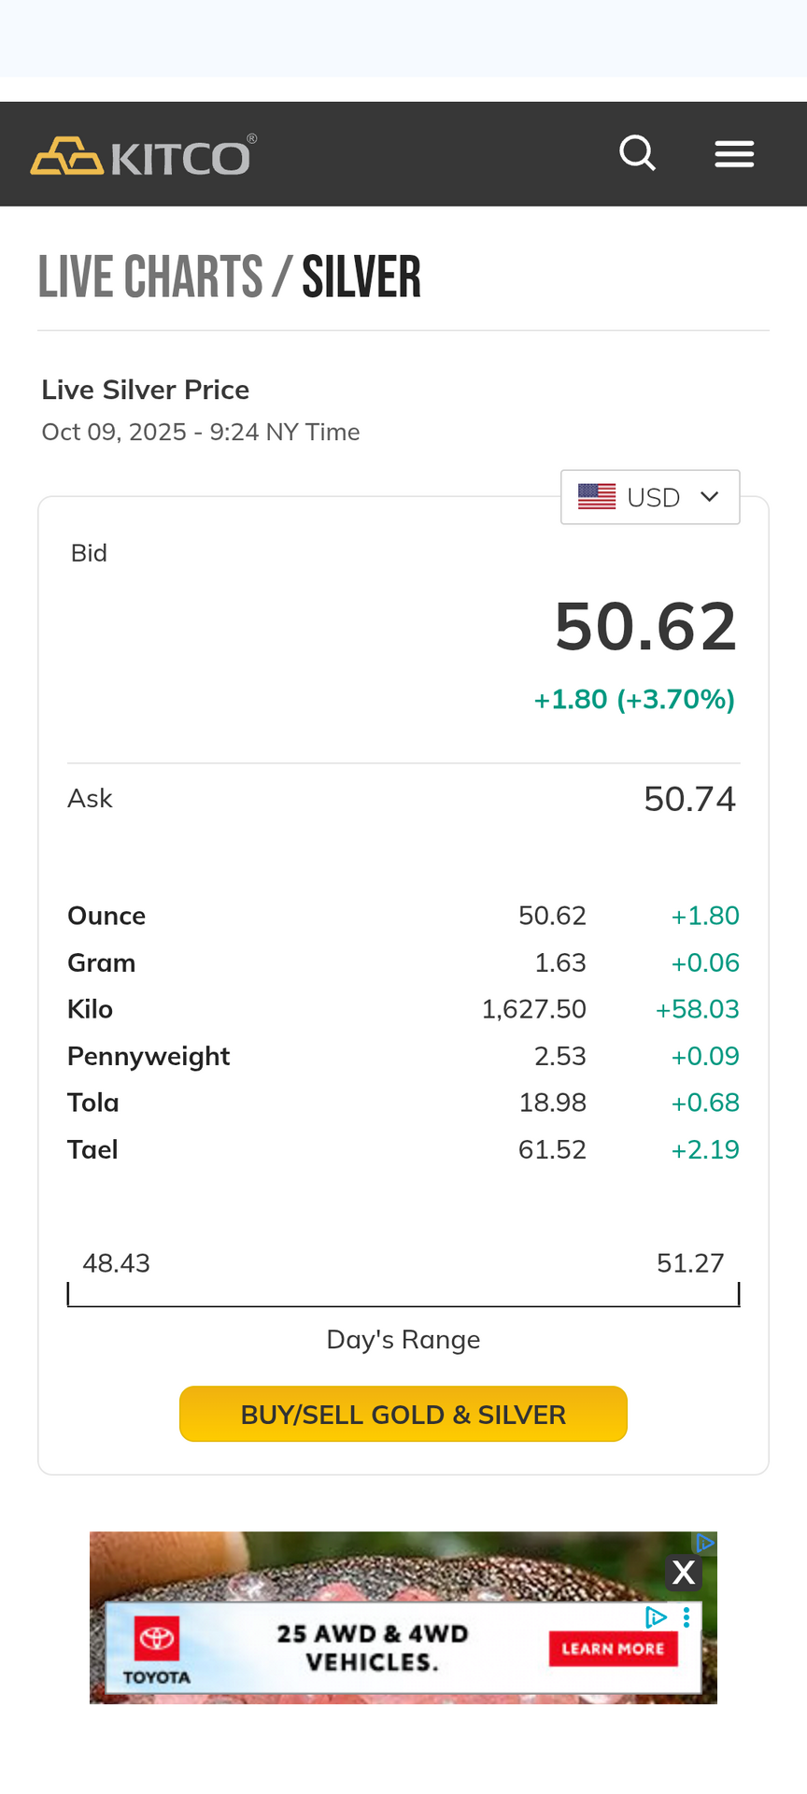The height and width of the screenshot is (1794, 807).
Task: Close the ad with the X button
Action: click(684, 1573)
